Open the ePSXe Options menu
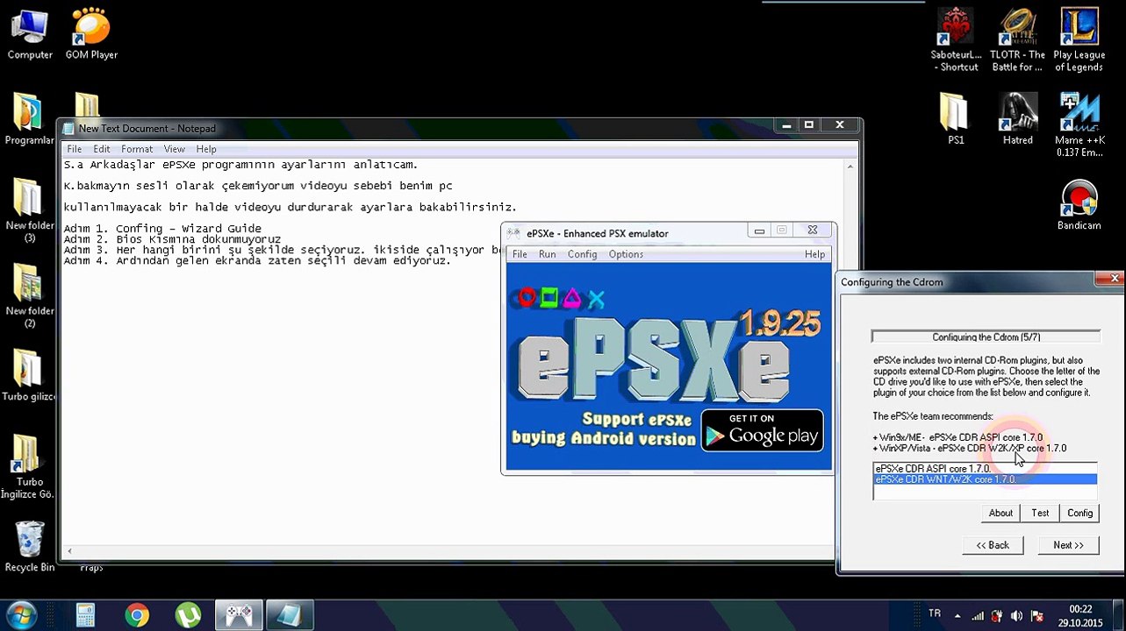Viewport: 1126px width, 631px height. click(626, 254)
